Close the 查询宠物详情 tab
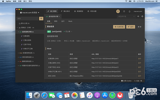 coord(59,17)
